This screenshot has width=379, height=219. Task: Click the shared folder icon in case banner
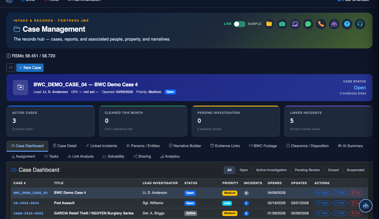coord(21,88)
